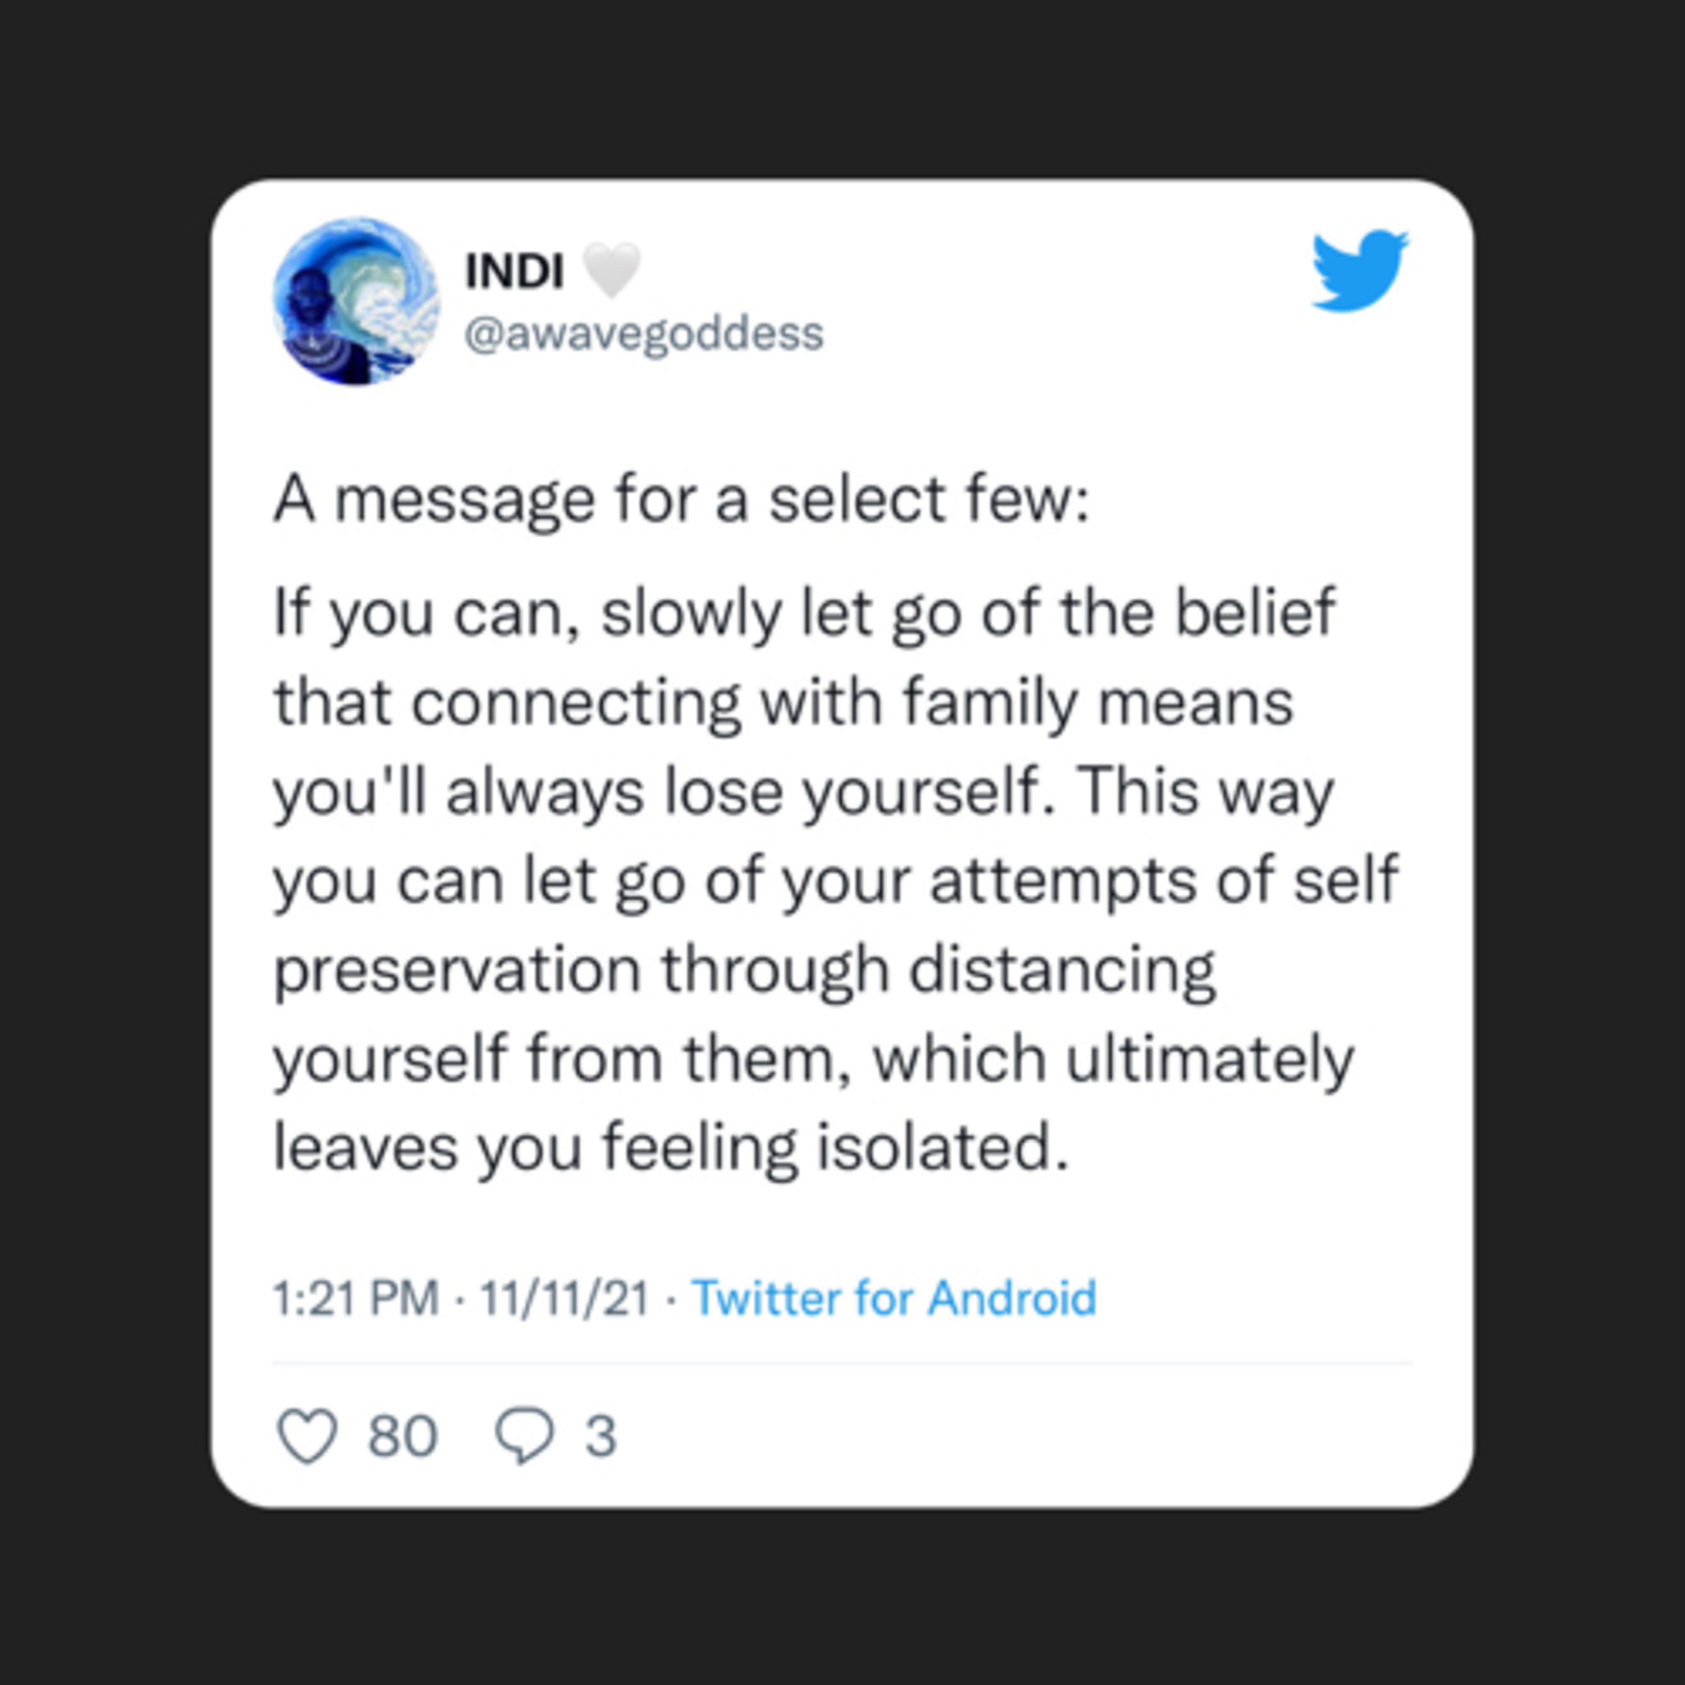Image resolution: width=1685 pixels, height=1685 pixels.
Task: Click the Twitter for Android source link
Action: point(894,1298)
